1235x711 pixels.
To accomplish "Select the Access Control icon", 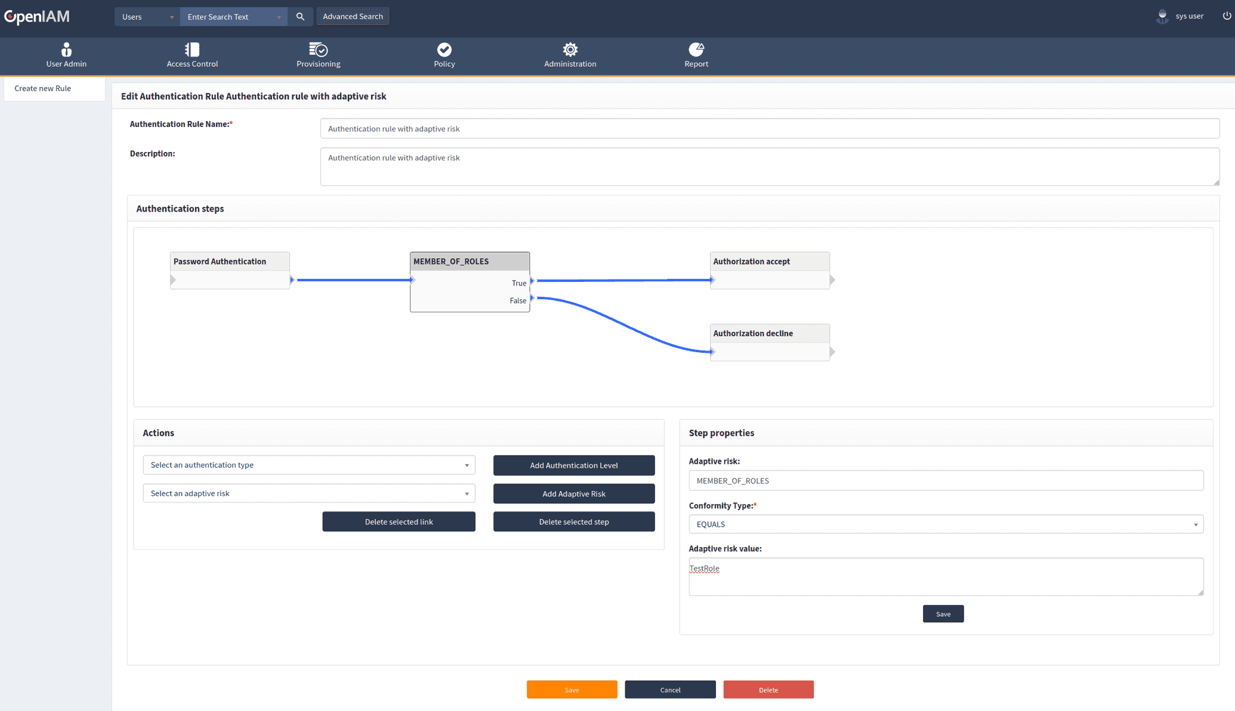I will pyautogui.click(x=192, y=55).
